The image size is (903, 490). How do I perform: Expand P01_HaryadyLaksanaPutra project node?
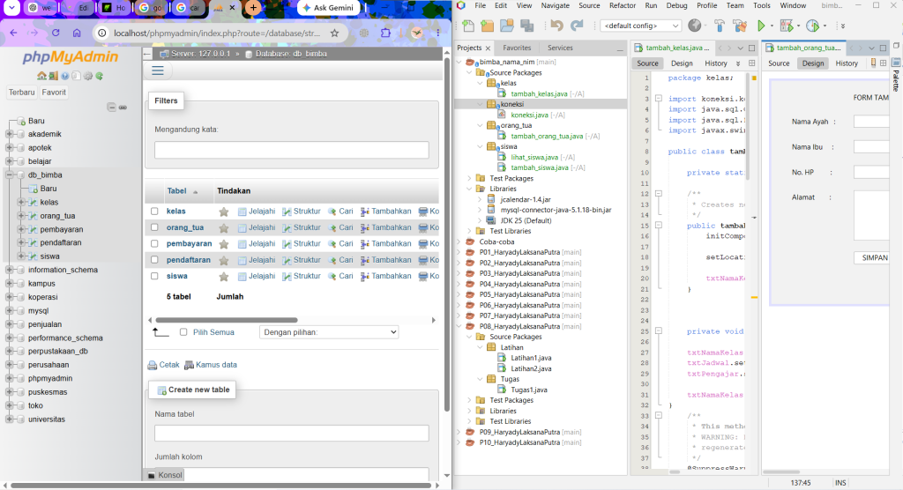(x=459, y=252)
